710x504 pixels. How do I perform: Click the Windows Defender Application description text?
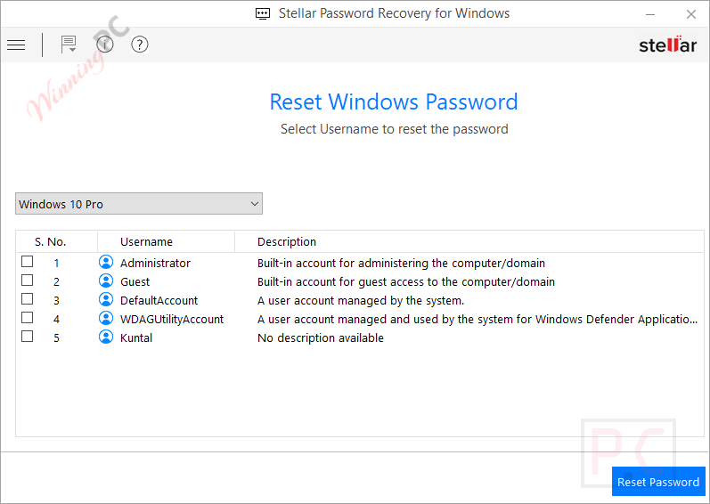point(477,320)
